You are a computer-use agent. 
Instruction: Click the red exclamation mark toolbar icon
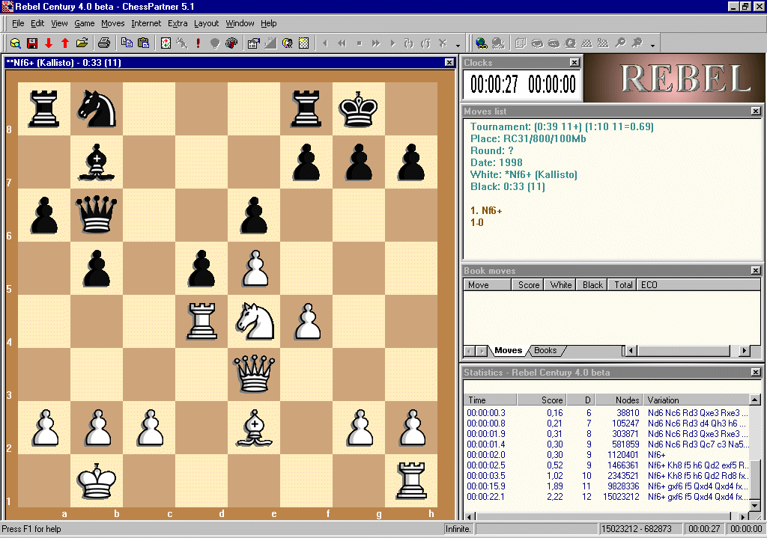tap(198, 43)
